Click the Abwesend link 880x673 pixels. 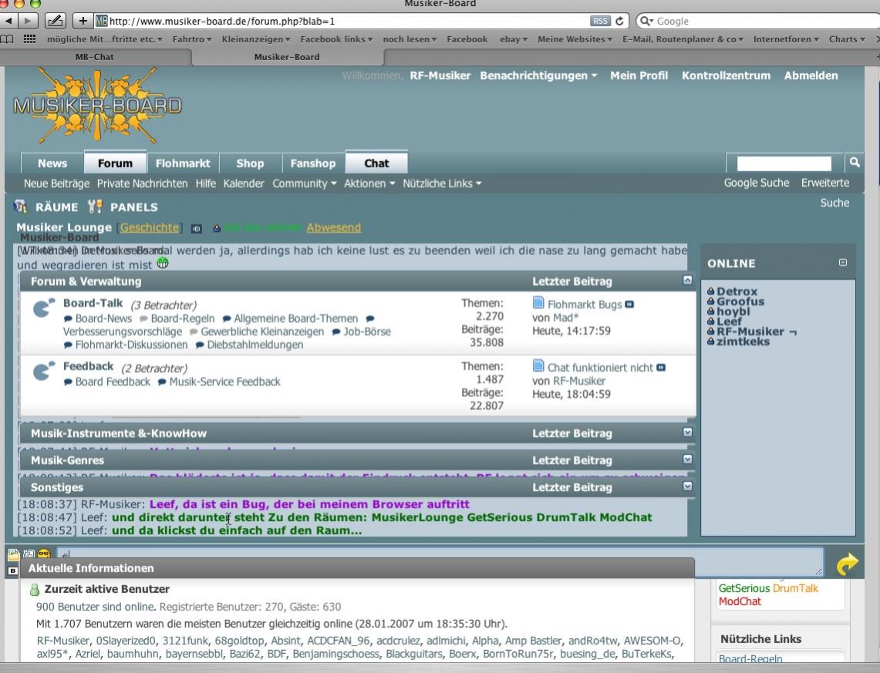click(x=333, y=227)
